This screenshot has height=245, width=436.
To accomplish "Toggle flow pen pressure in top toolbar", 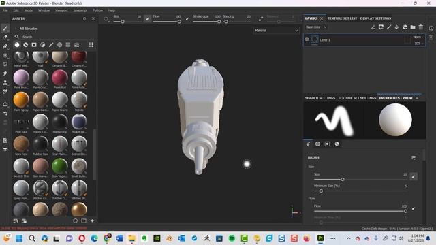I will tap(187, 19).
